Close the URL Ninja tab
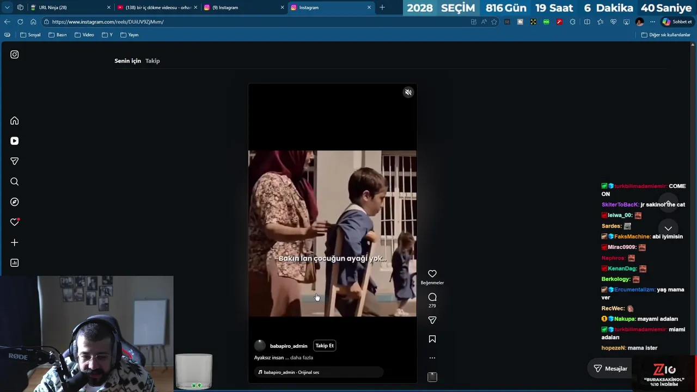The height and width of the screenshot is (392, 697). 108,8
